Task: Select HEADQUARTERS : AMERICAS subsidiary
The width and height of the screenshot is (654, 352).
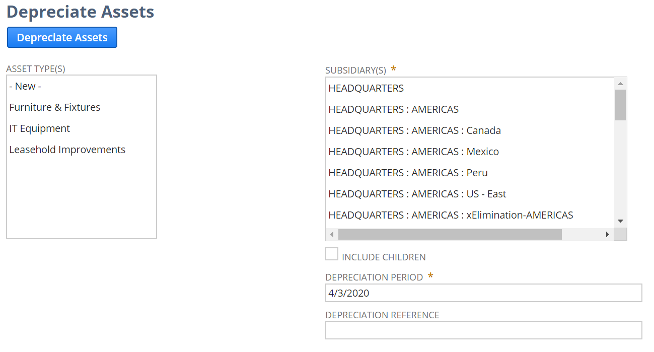Action: 470,109
